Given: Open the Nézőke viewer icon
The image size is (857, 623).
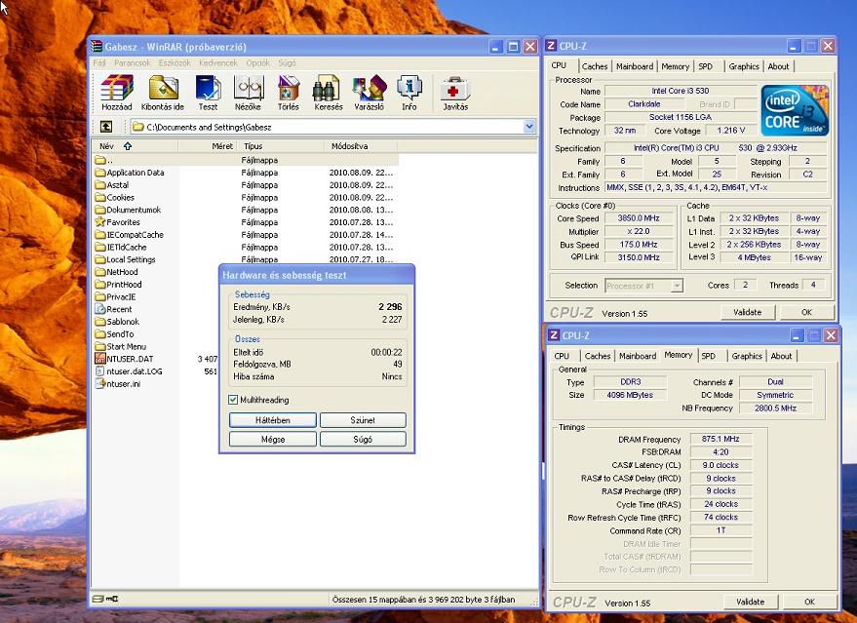Looking at the screenshot, I should pyautogui.click(x=248, y=93).
